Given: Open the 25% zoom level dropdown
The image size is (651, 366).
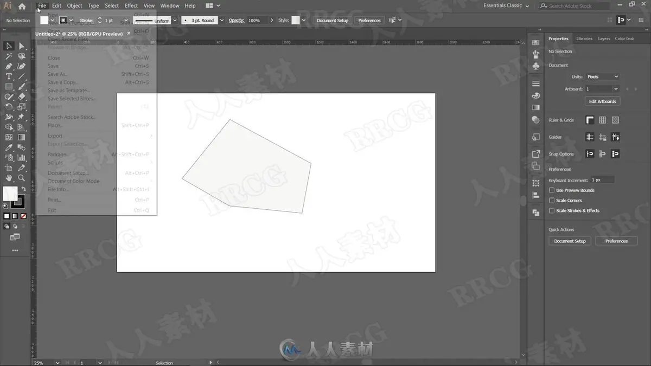Looking at the screenshot, I should [x=56, y=363].
